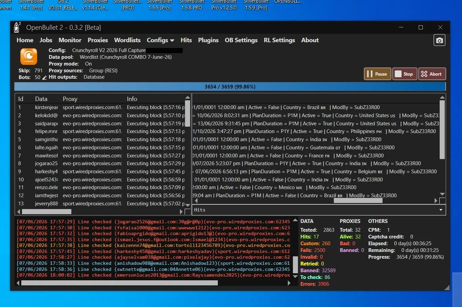
Task: Open the Proxies page
Action: click(x=98, y=40)
